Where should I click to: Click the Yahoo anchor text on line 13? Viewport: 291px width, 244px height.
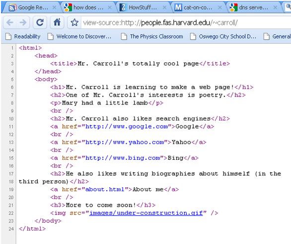[x=181, y=142]
